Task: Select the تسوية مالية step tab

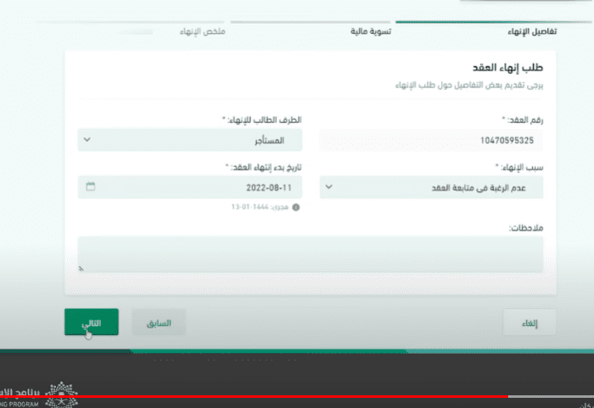Action: tap(371, 31)
